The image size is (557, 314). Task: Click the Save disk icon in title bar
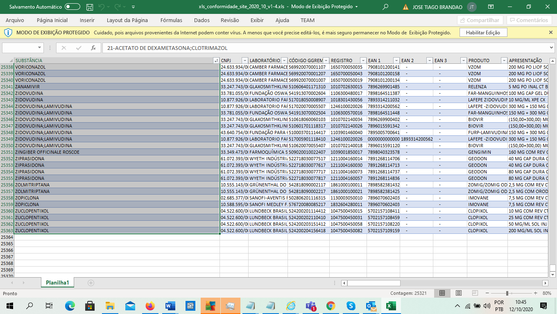click(90, 7)
